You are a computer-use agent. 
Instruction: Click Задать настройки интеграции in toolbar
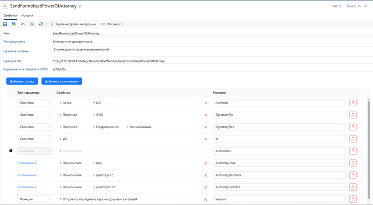[73, 24]
